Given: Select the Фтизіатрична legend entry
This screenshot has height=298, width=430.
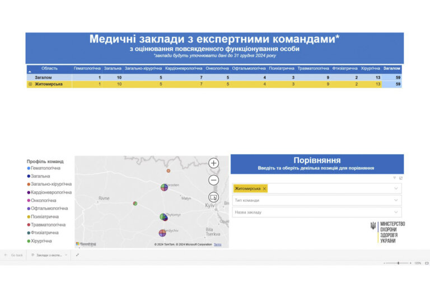Looking at the screenshot, I should point(43,233).
